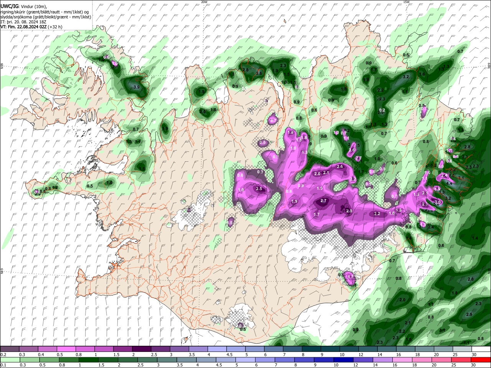This screenshot has height=368, width=491.
Task: Select lower scale swatch starting at 2.5
Action: point(147,360)
